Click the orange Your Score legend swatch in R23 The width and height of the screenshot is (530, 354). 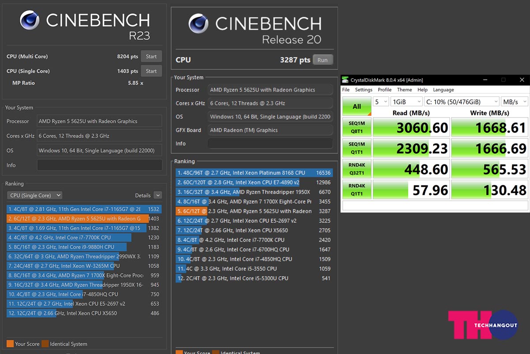[x=10, y=344]
